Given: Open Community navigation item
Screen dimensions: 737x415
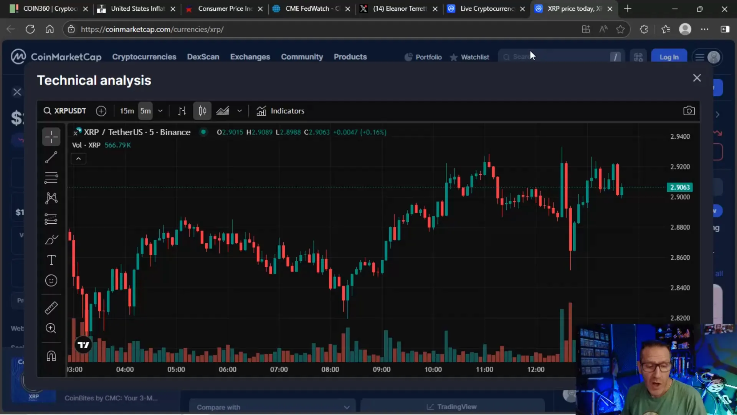Looking at the screenshot, I should [x=302, y=57].
